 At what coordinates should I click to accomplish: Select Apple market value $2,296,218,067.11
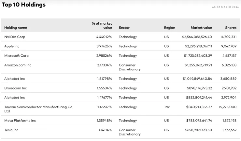coord(198,46)
